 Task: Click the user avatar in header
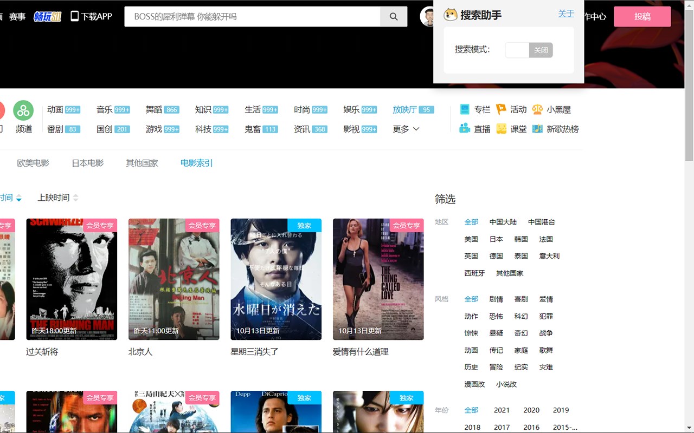427,17
